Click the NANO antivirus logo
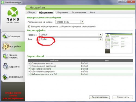Image resolution: width=136 pixels, height=102 pixels. [13, 15]
